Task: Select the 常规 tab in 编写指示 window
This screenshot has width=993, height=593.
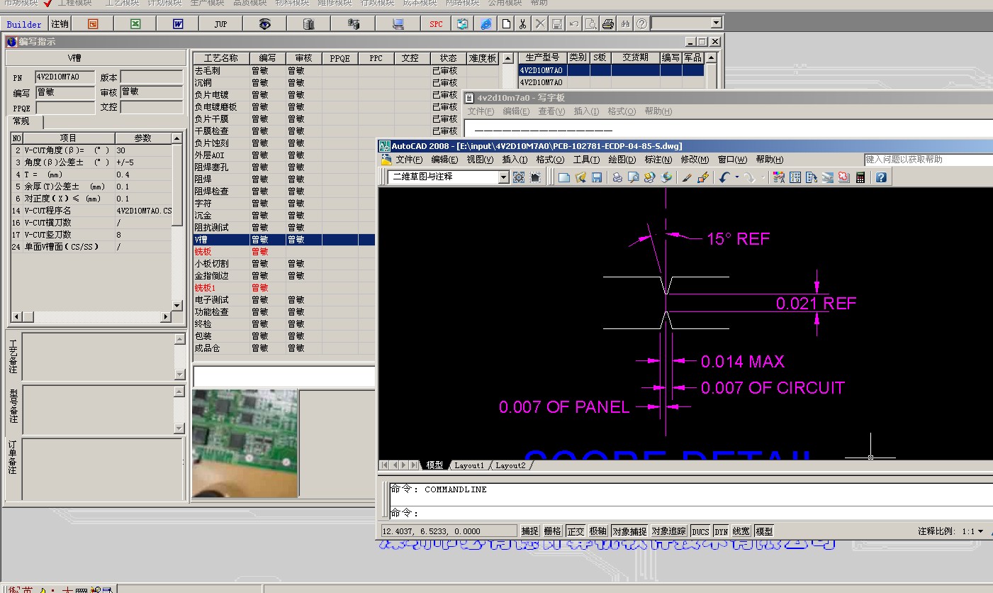Action: click(21, 121)
